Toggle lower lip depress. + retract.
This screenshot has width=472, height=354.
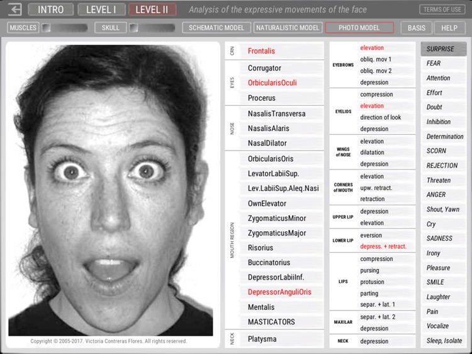(x=386, y=246)
